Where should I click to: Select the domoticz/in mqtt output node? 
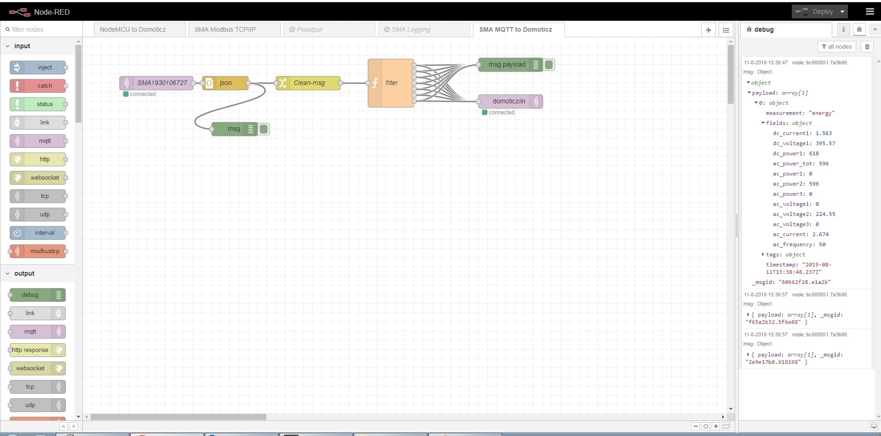pos(511,102)
